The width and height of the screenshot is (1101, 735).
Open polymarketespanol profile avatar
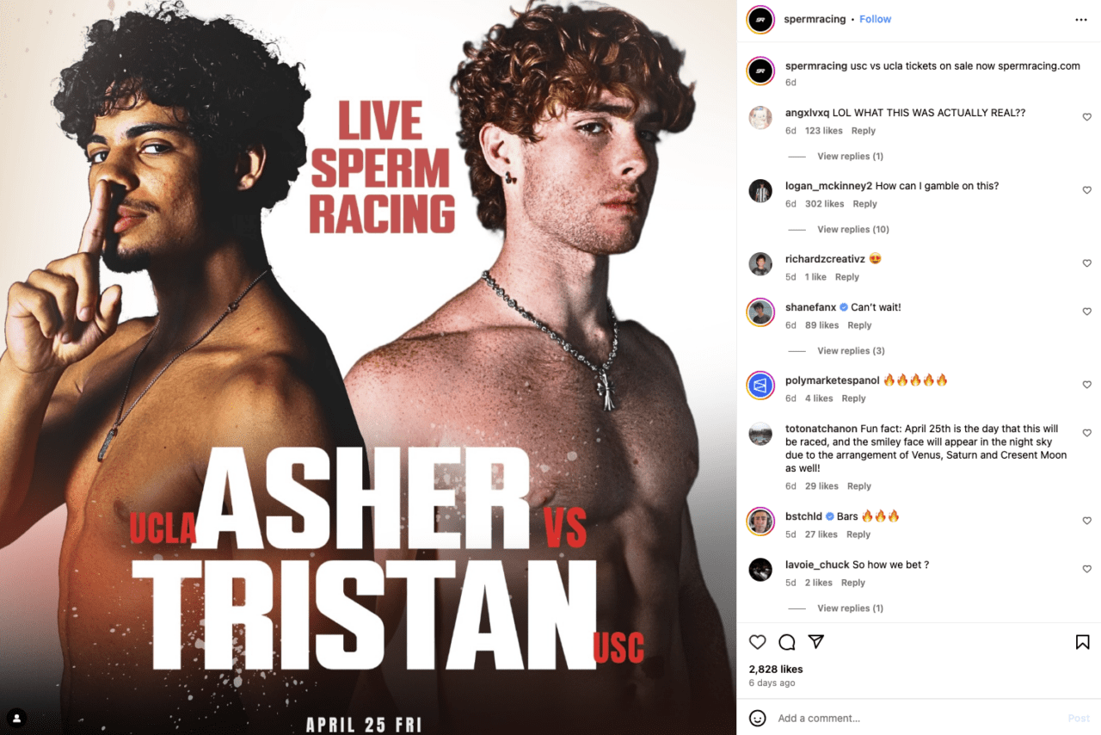(760, 386)
